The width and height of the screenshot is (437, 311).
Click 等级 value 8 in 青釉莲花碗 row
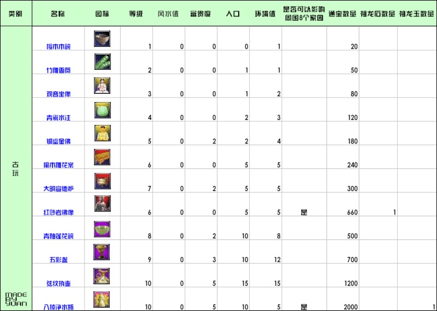[x=149, y=236]
